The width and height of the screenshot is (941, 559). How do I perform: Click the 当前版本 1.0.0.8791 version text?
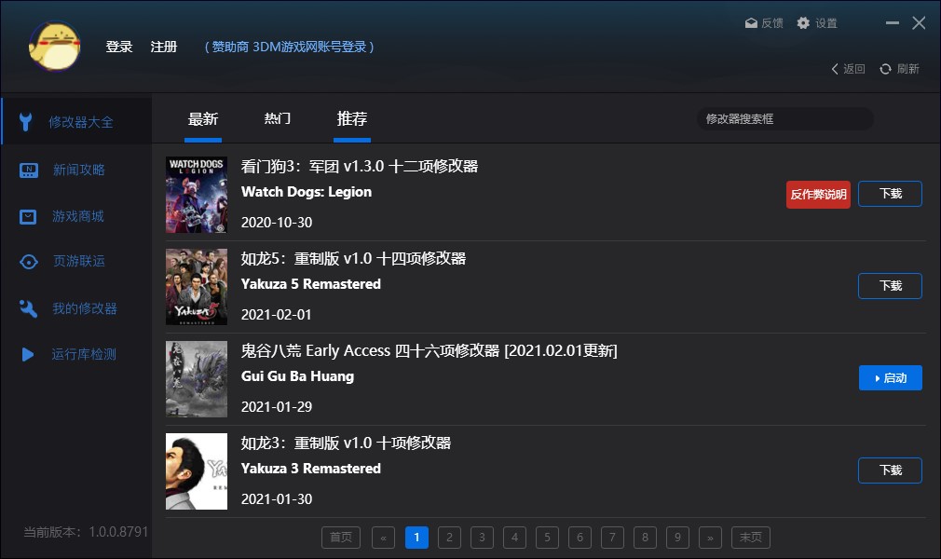pos(86,532)
